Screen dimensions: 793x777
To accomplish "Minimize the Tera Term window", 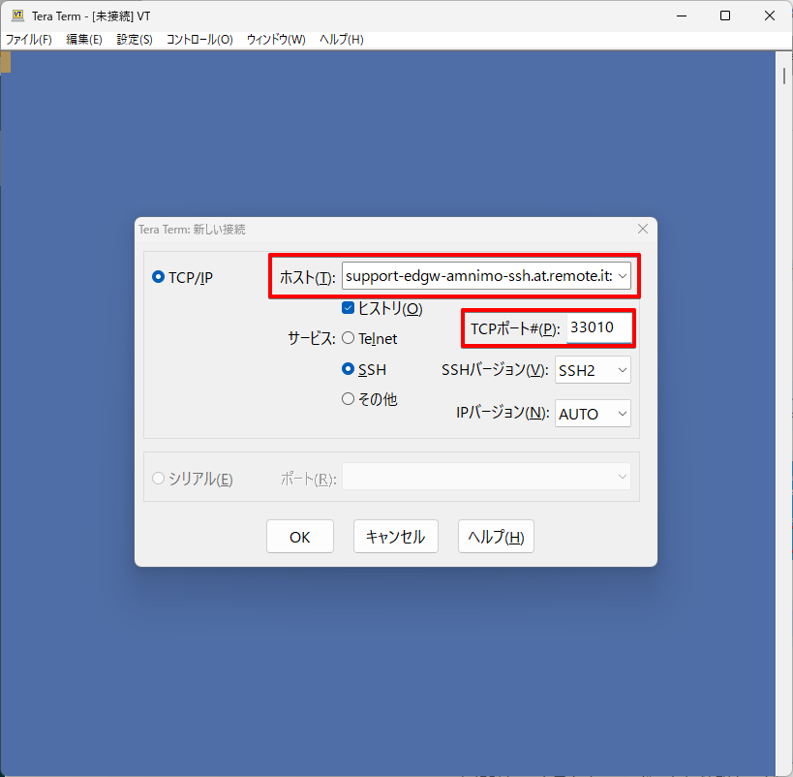I will (682, 16).
